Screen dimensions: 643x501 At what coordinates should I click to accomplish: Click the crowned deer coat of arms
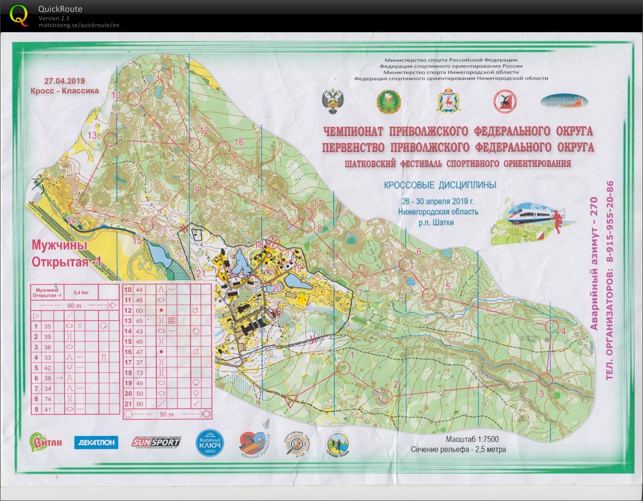[x=445, y=100]
